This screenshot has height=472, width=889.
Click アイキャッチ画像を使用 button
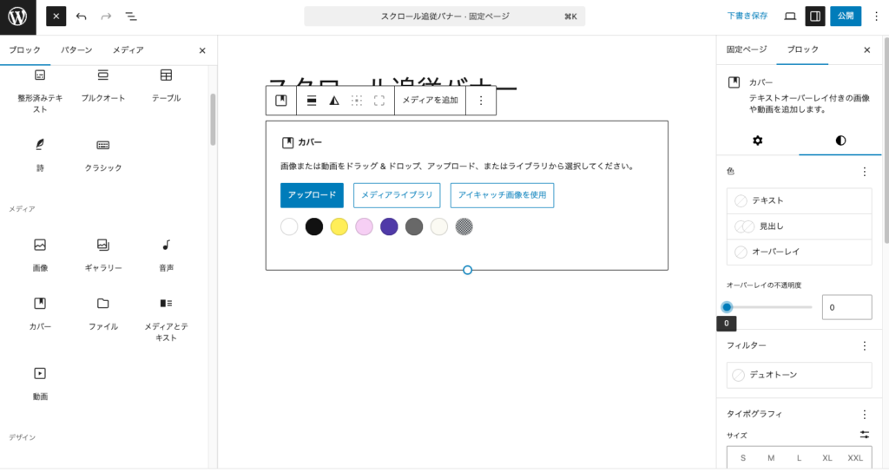coord(503,195)
